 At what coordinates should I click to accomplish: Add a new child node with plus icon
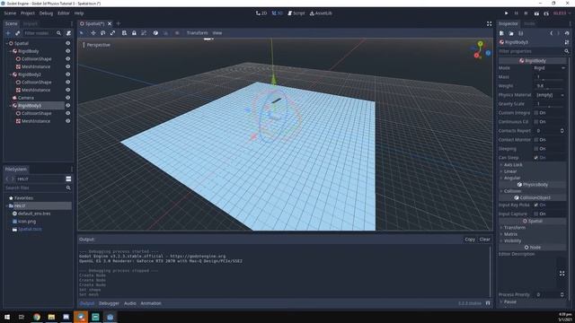(8, 33)
